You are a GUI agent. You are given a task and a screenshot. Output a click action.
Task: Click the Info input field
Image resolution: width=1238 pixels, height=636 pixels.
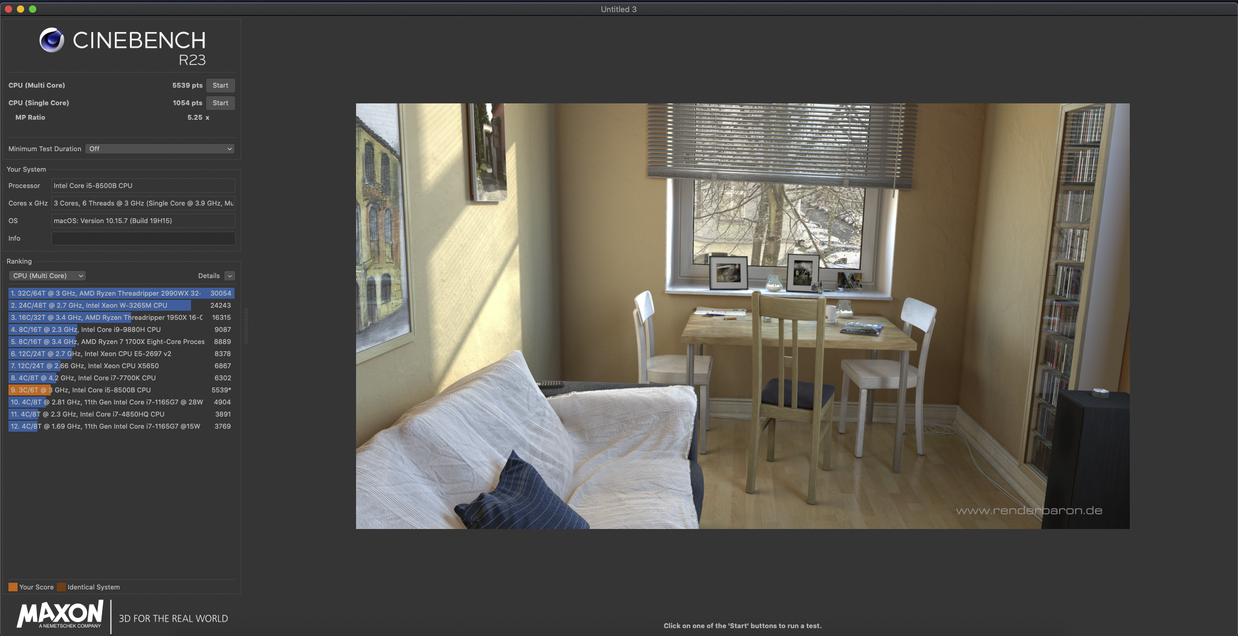(143, 238)
